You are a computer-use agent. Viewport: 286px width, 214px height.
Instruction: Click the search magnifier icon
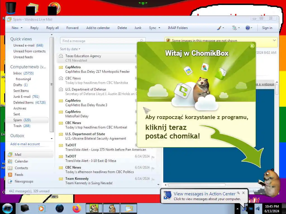tap(142, 41)
